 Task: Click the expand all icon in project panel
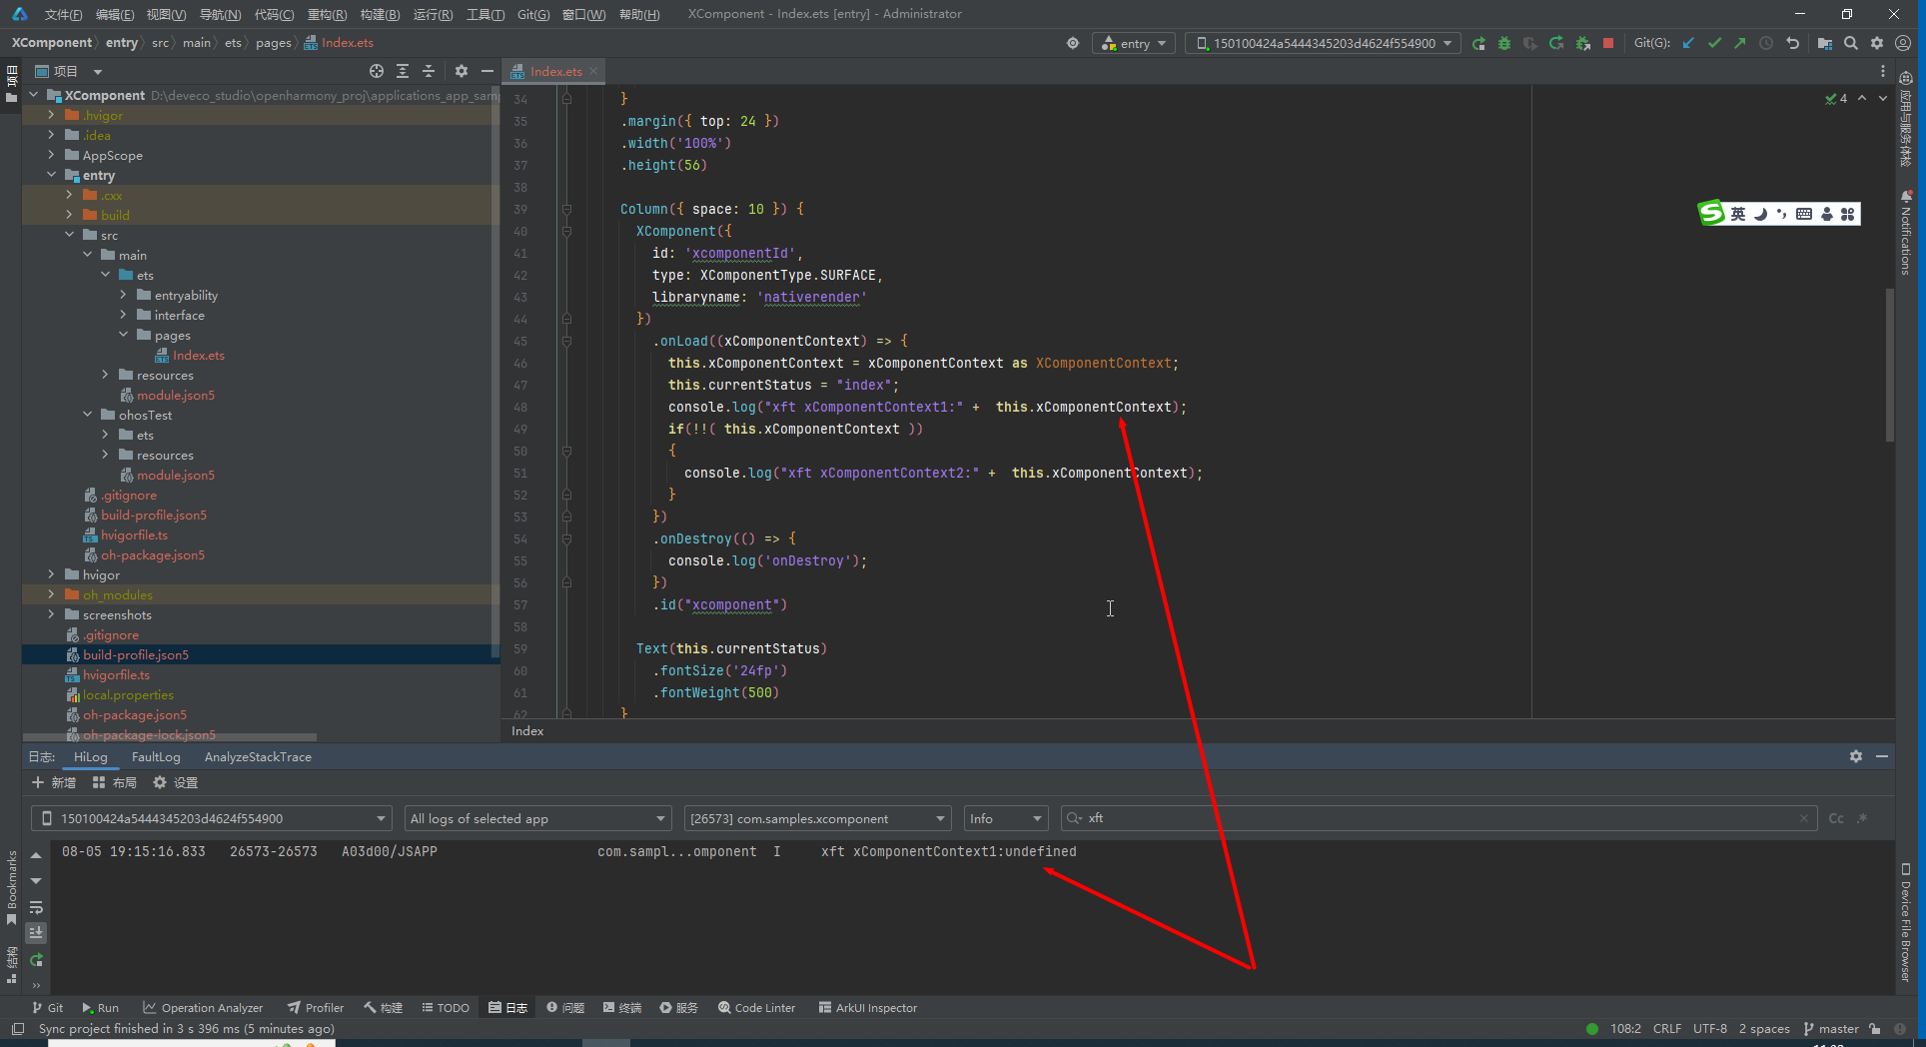click(403, 71)
